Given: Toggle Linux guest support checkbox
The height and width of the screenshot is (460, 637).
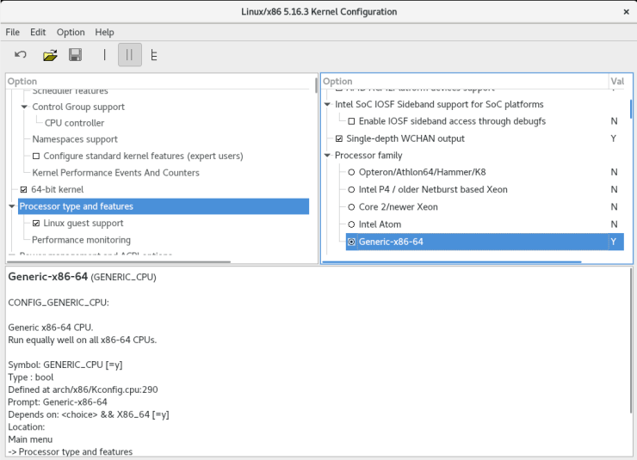Looking at the screenshot, I should tap(36, 223).
